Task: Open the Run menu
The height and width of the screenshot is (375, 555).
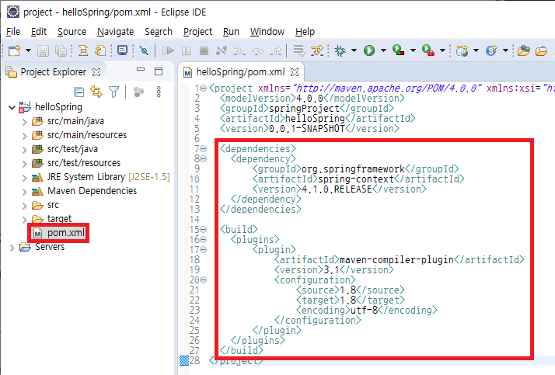Action: point(231,32)
